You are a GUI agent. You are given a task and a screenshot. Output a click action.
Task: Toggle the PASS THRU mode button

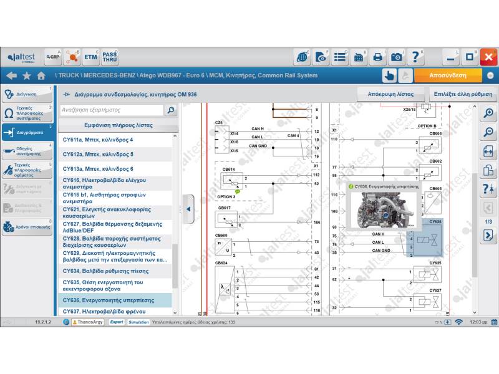coord(110,57)
